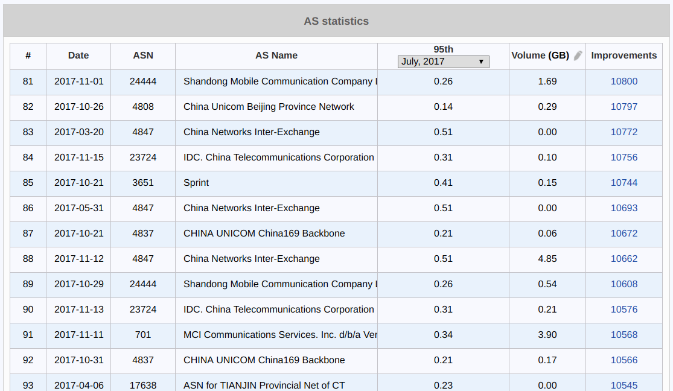The width and height of the screenshot is (673, 391).
Task: Click the Improvements column header
Action: click(624, 56)
